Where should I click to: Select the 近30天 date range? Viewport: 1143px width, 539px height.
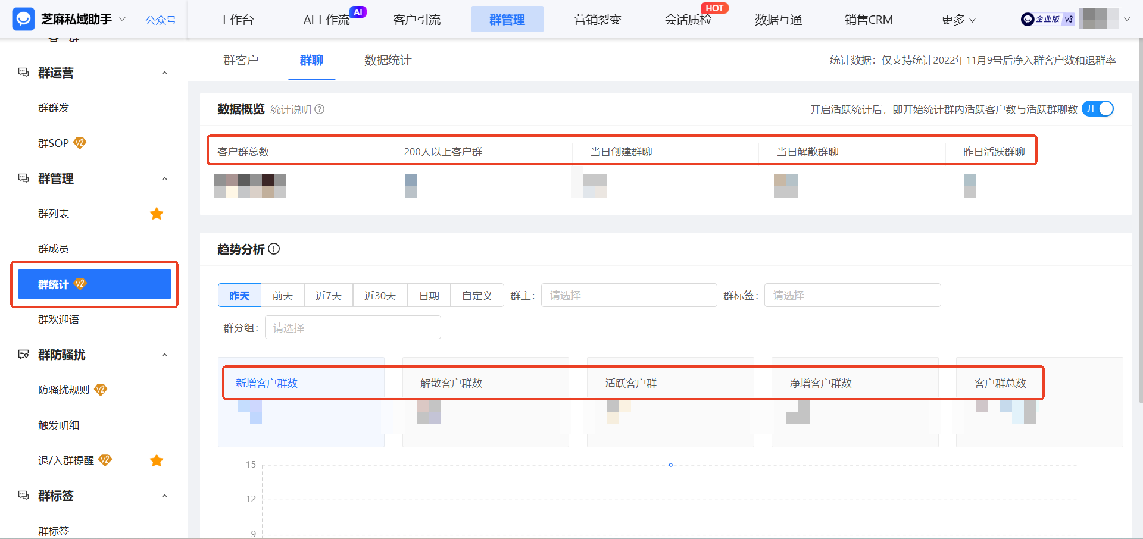[380, 295]
